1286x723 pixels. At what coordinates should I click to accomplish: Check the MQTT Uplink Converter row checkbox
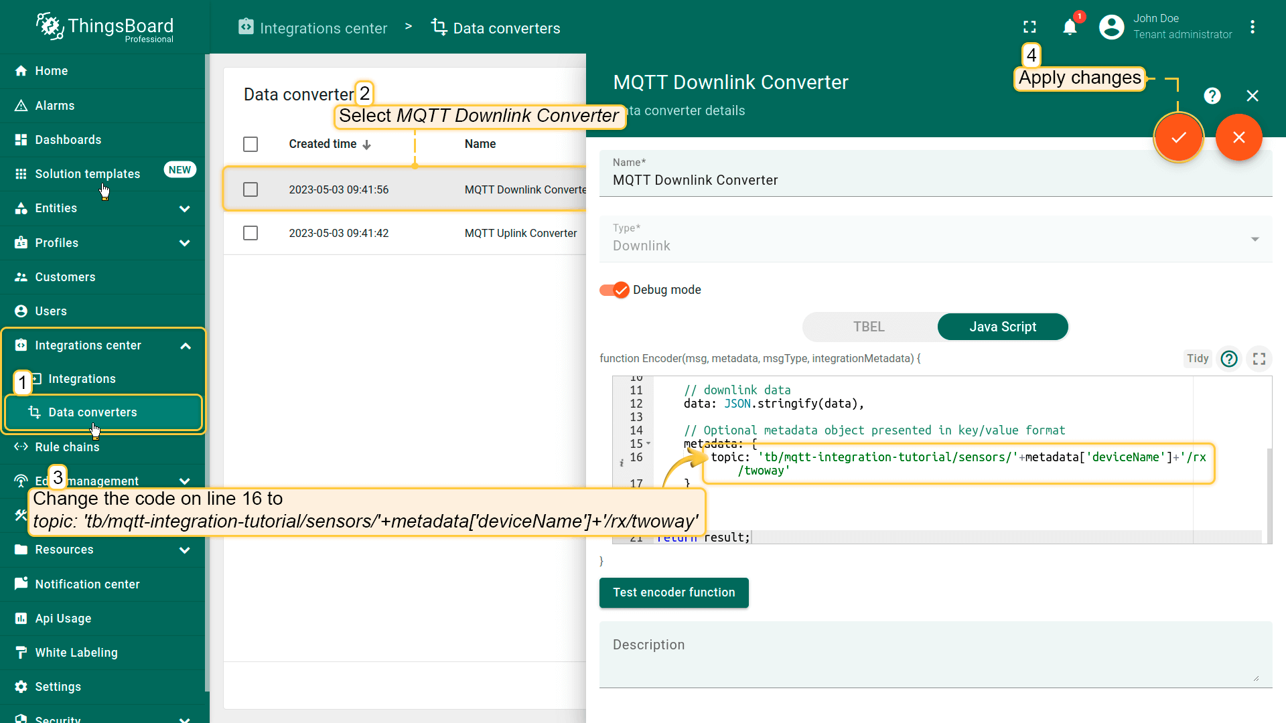tap(251, 233)
